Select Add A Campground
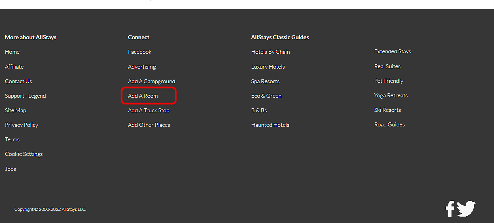The width and height of the screenshot is (494, 223). (x=151, y=81)
